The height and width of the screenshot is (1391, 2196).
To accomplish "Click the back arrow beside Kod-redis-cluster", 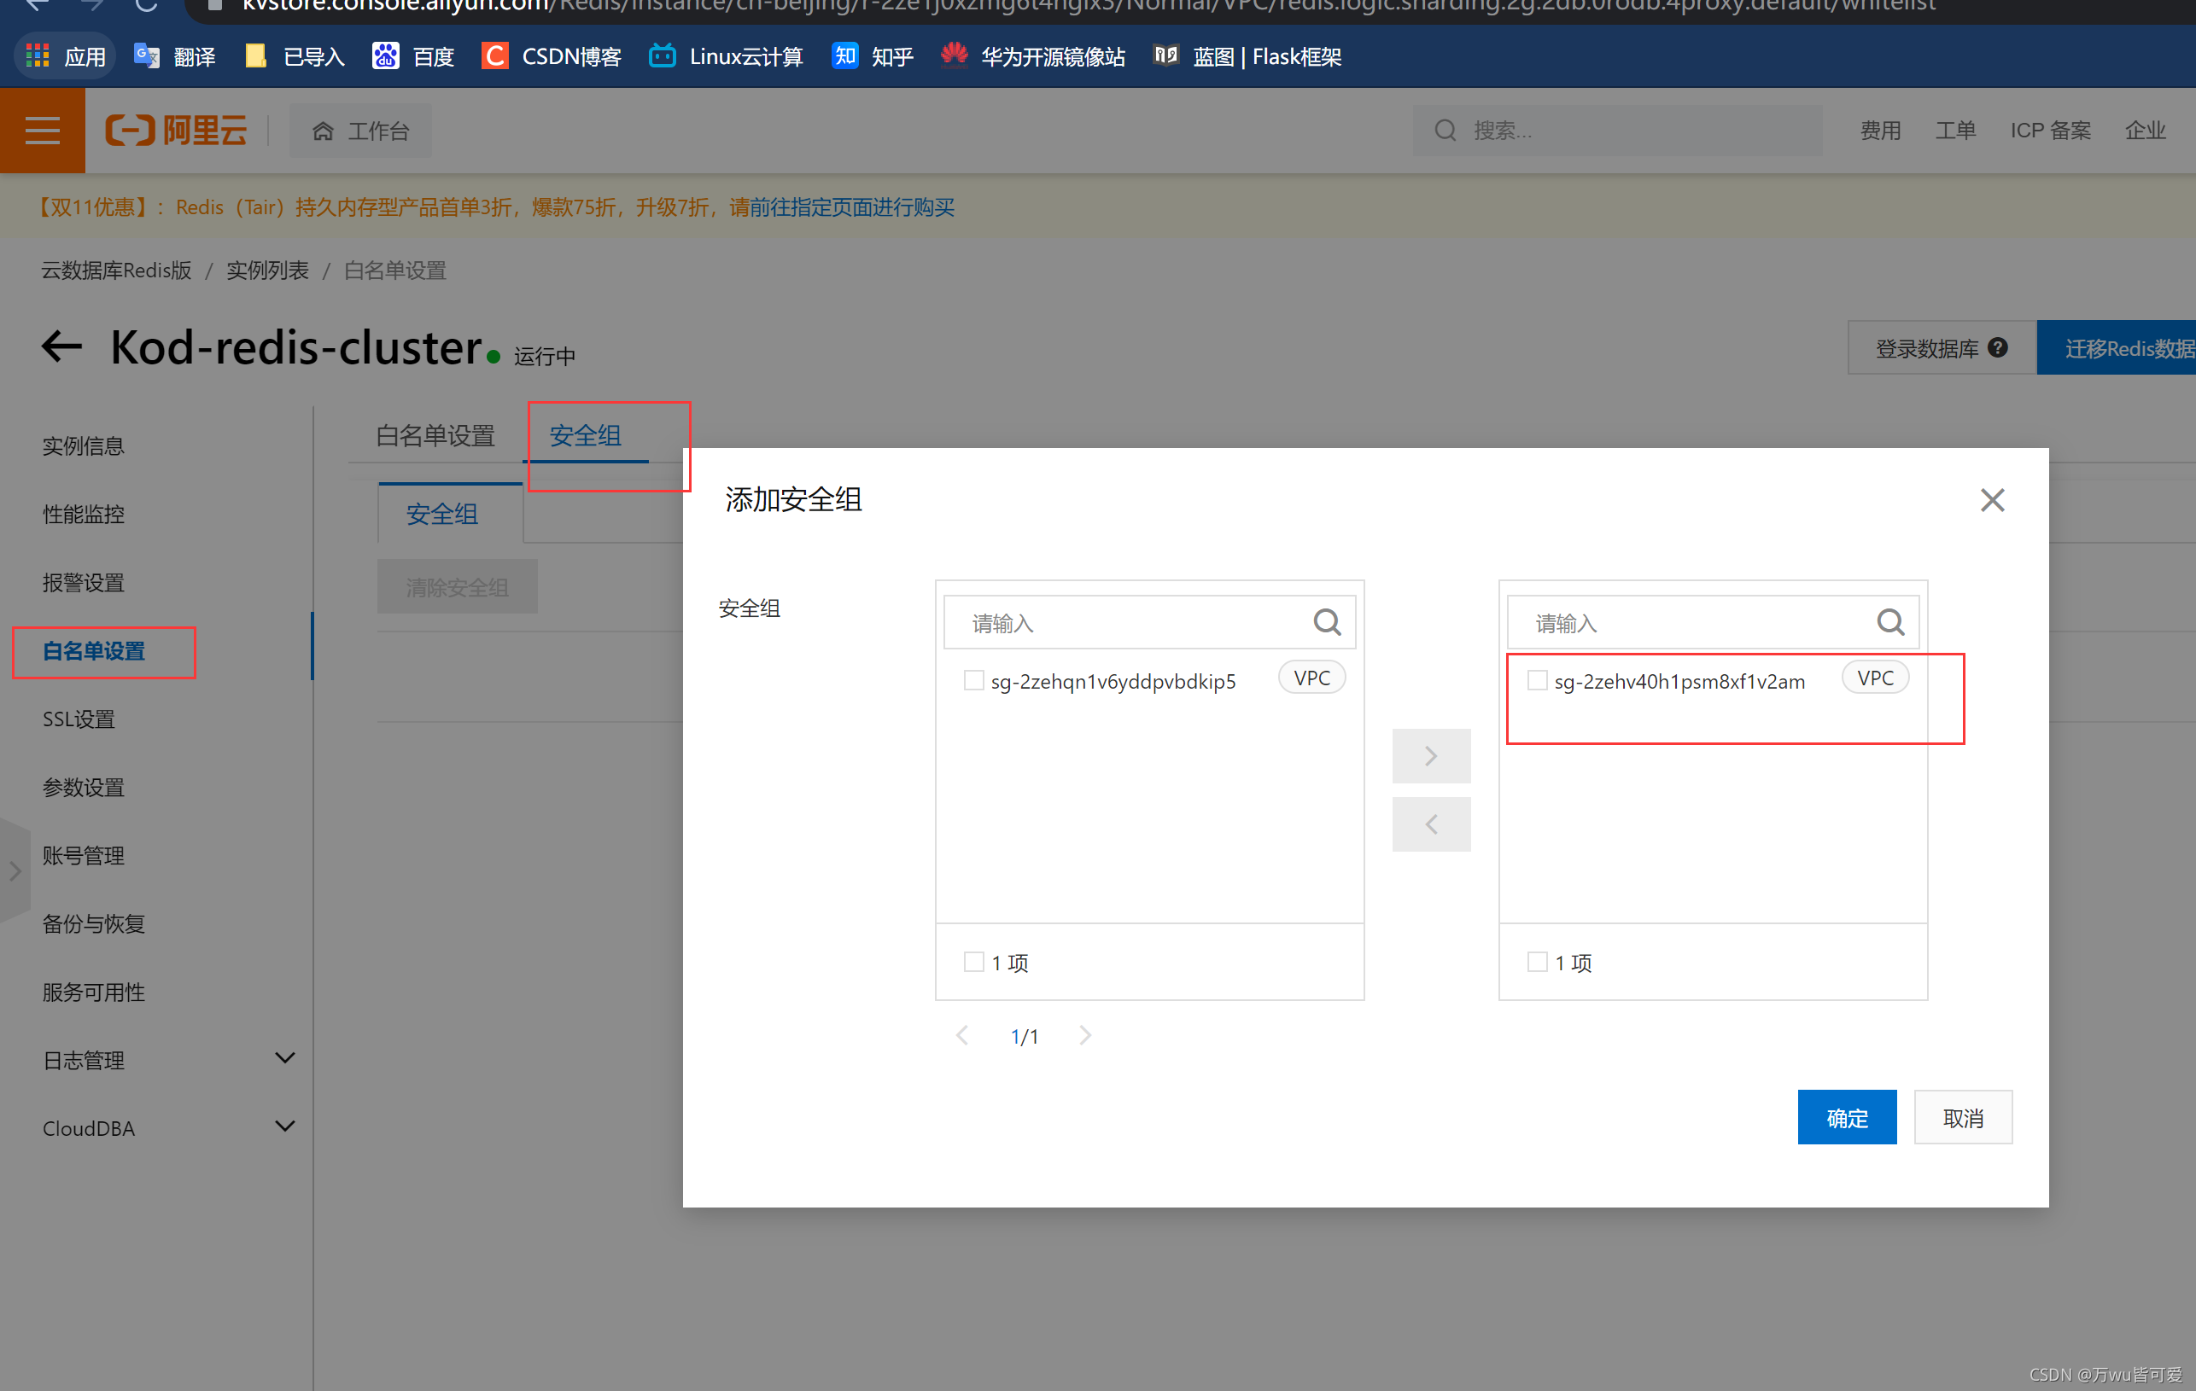I will point(62,346).
